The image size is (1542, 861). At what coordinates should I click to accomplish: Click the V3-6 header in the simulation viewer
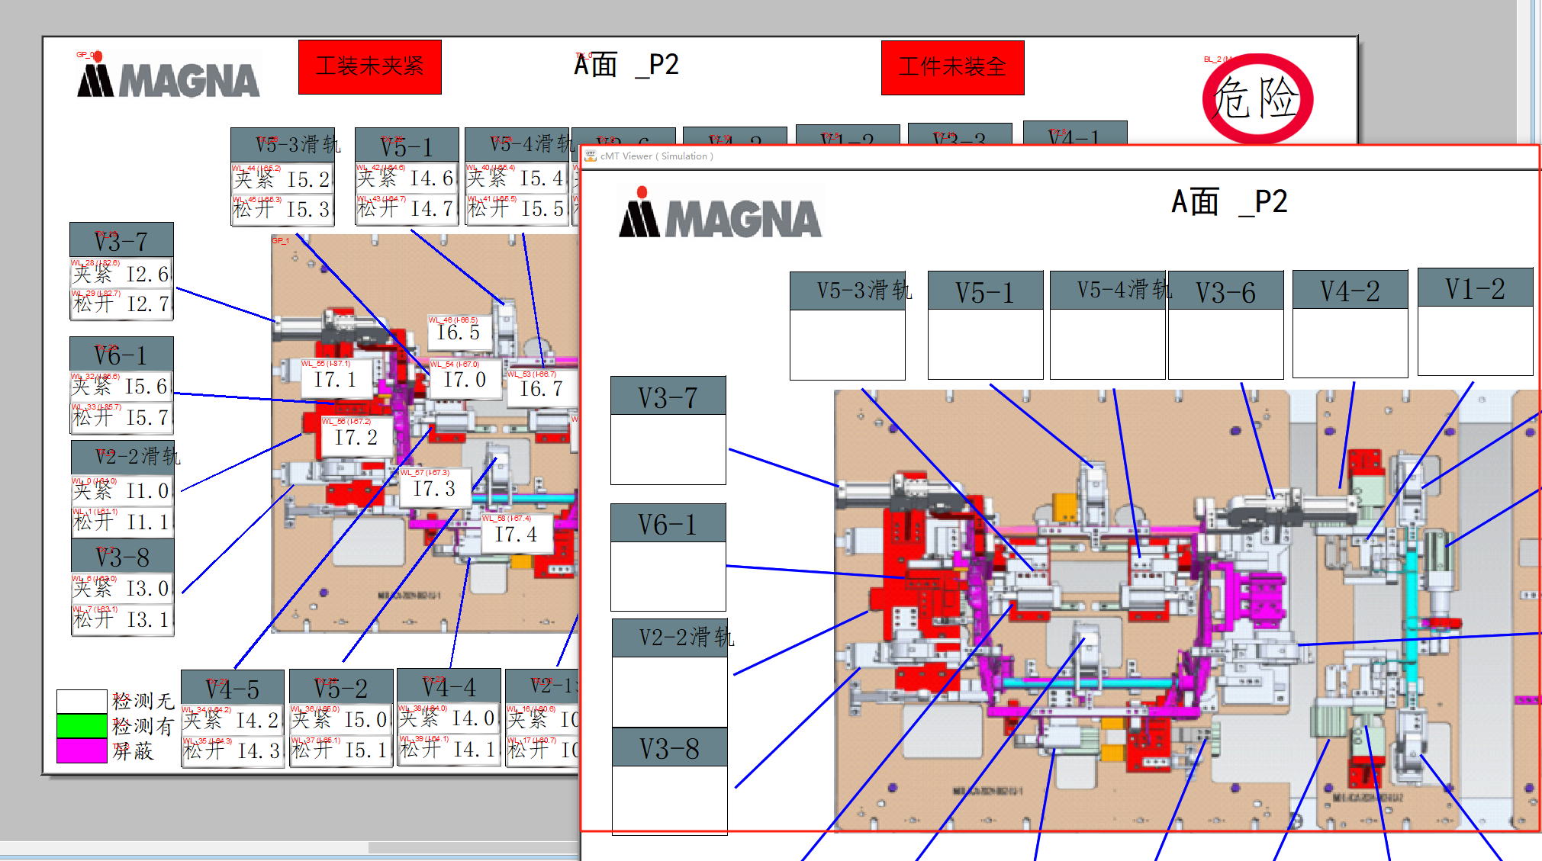[x=1226, y=291]
